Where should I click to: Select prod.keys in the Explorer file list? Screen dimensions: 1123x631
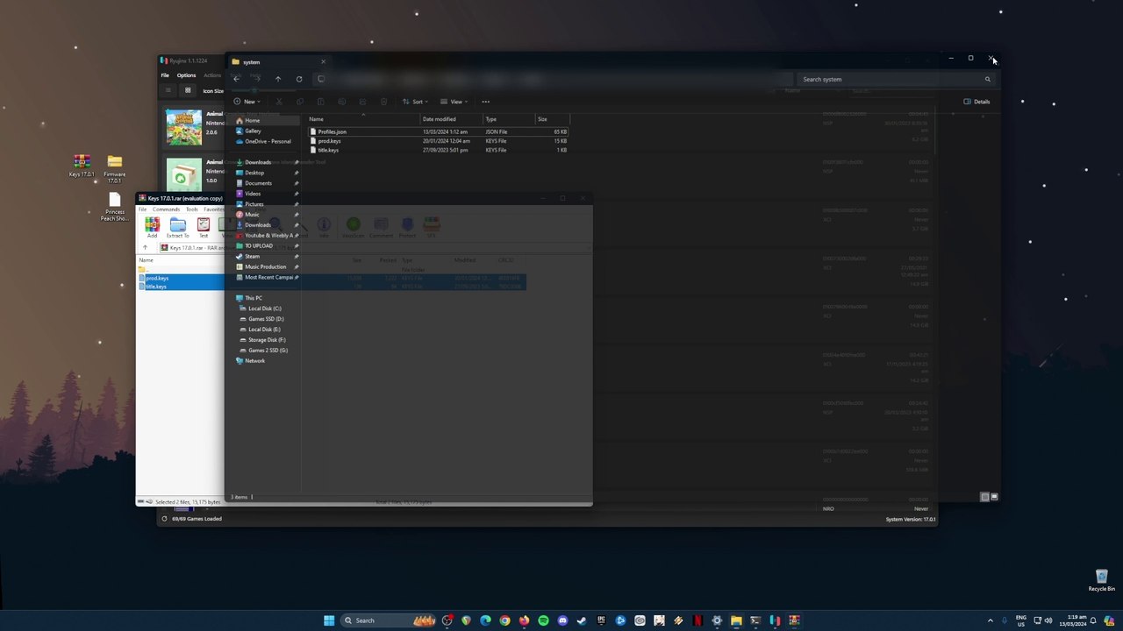point(439,141)
